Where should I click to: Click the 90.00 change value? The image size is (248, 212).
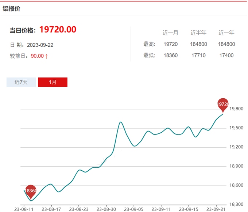(37, 56)
